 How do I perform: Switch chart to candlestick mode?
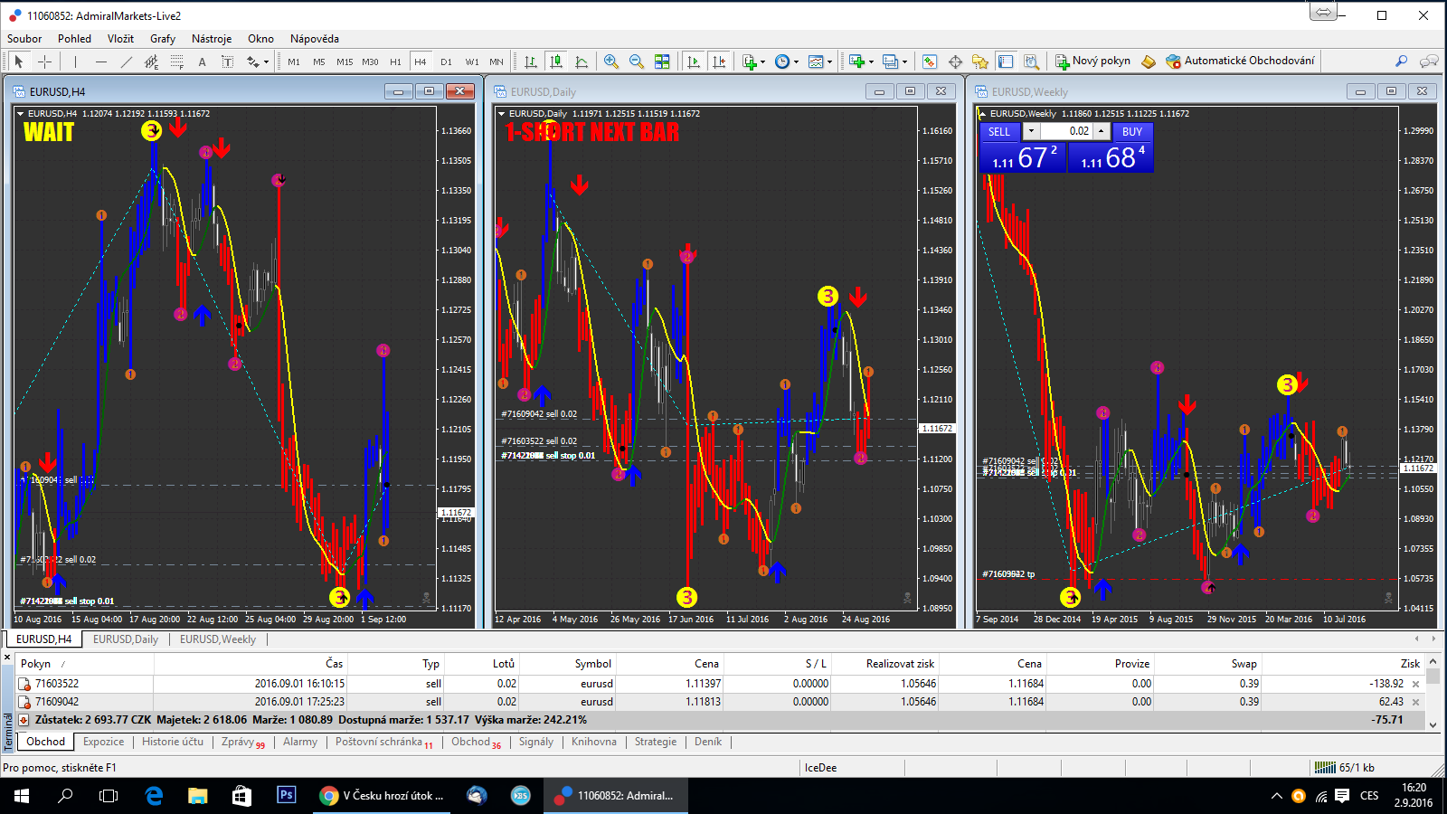[x=556, y=62]
